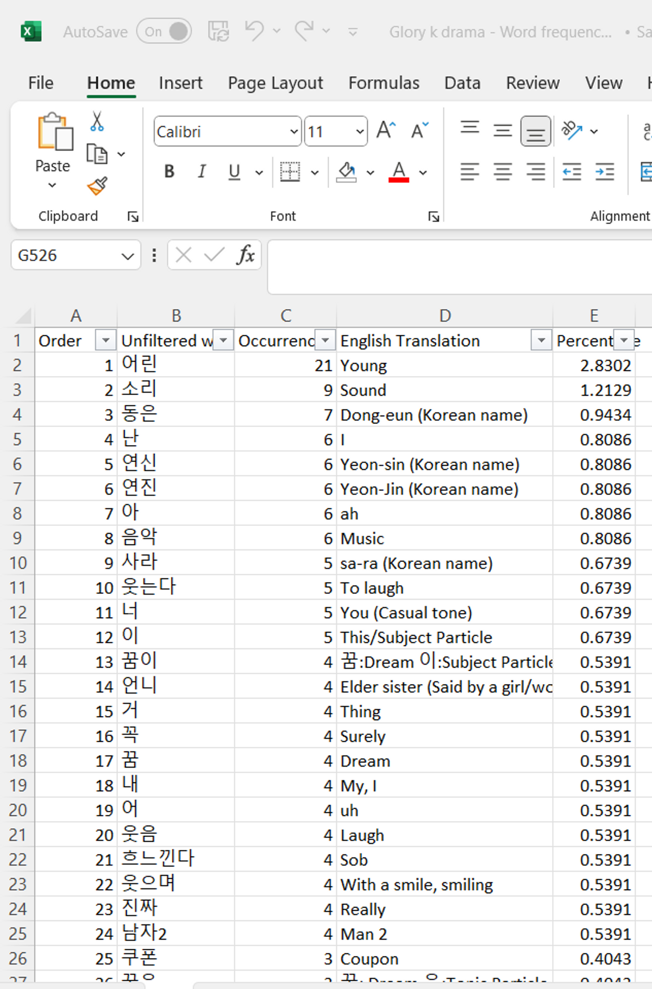Toggle Italic formatting
652x989 pixels.
pos(202,172)
